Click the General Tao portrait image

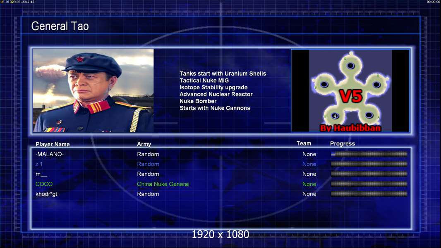[93, 90]
